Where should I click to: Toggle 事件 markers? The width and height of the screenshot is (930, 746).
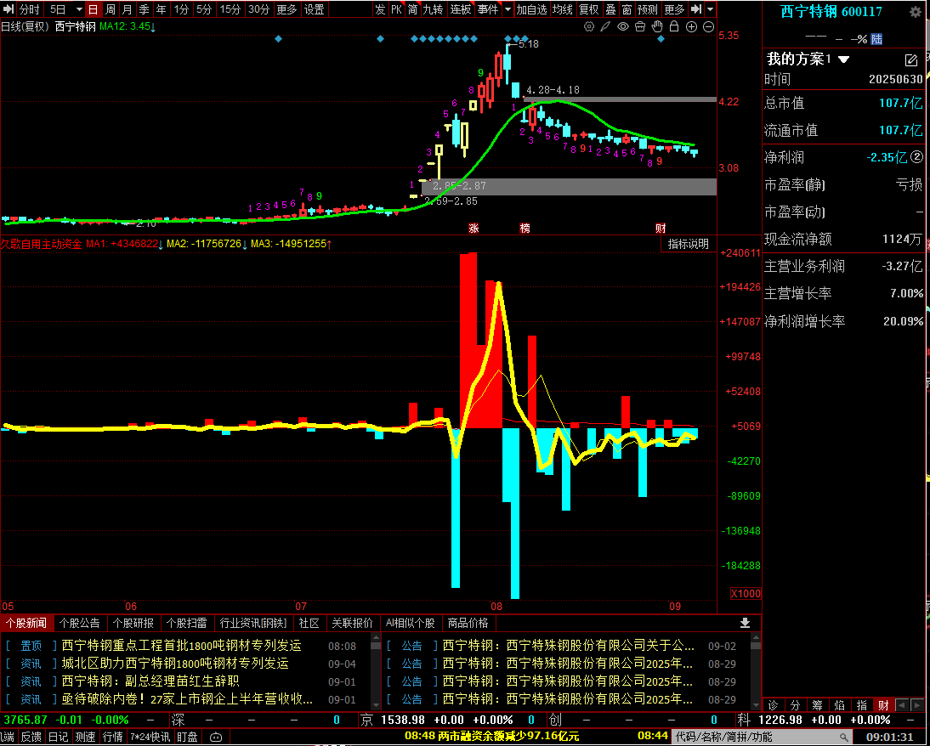(x=488, y=9)
